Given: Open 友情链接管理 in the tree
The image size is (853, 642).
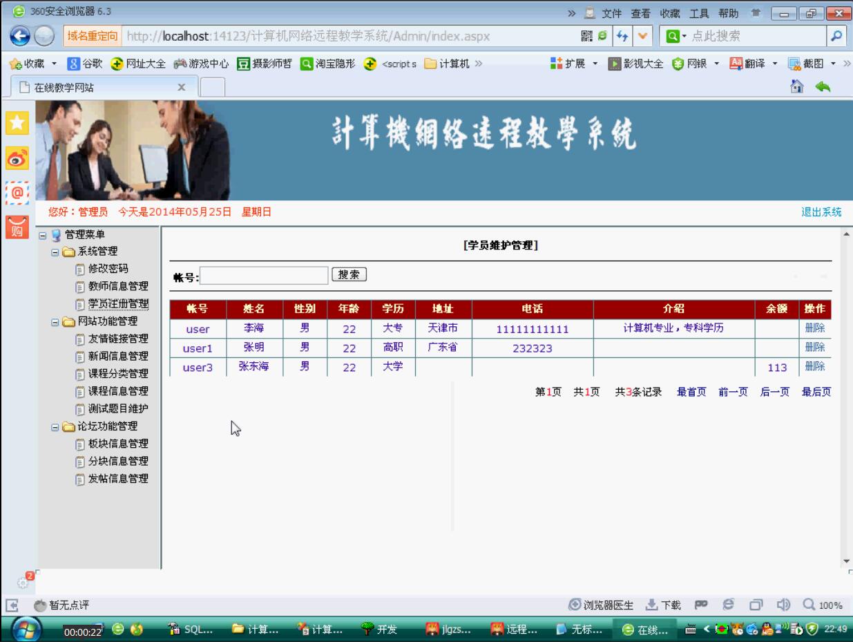Looking at the screenshot, I should (x=118, y=339).
